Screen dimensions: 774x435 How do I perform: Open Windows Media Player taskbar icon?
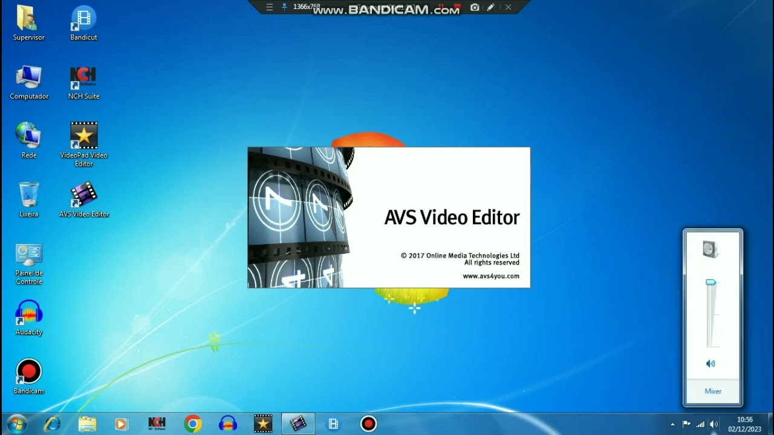click(122, 424)
